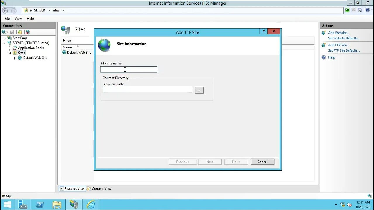Collapse the SERVER node in tree
The height and width of the screenshot is (210, 374).
click(x=4, y=43)
